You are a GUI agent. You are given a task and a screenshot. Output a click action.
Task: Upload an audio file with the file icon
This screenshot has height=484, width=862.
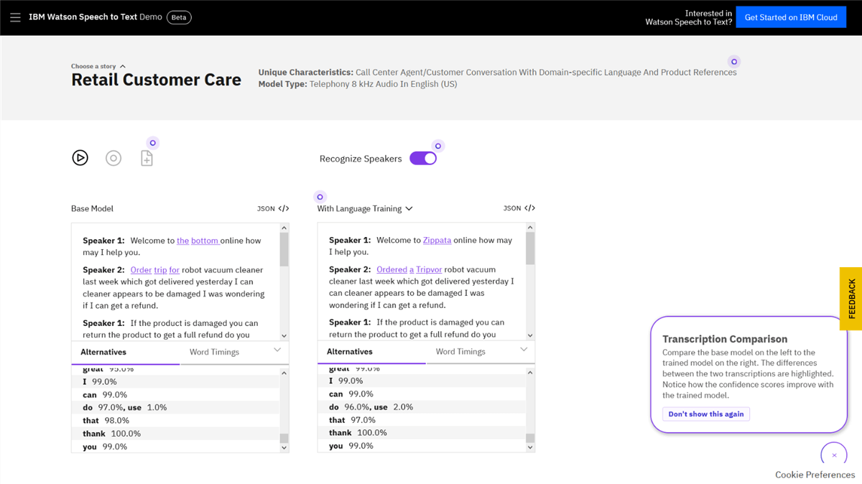(x=147, y=158)
